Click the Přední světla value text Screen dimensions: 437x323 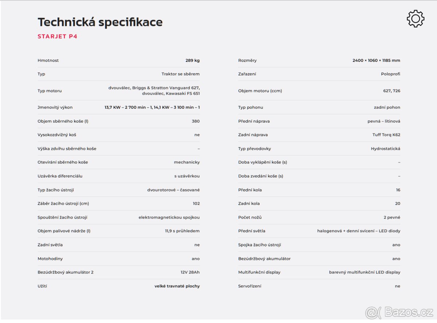[x=359, y=231]
